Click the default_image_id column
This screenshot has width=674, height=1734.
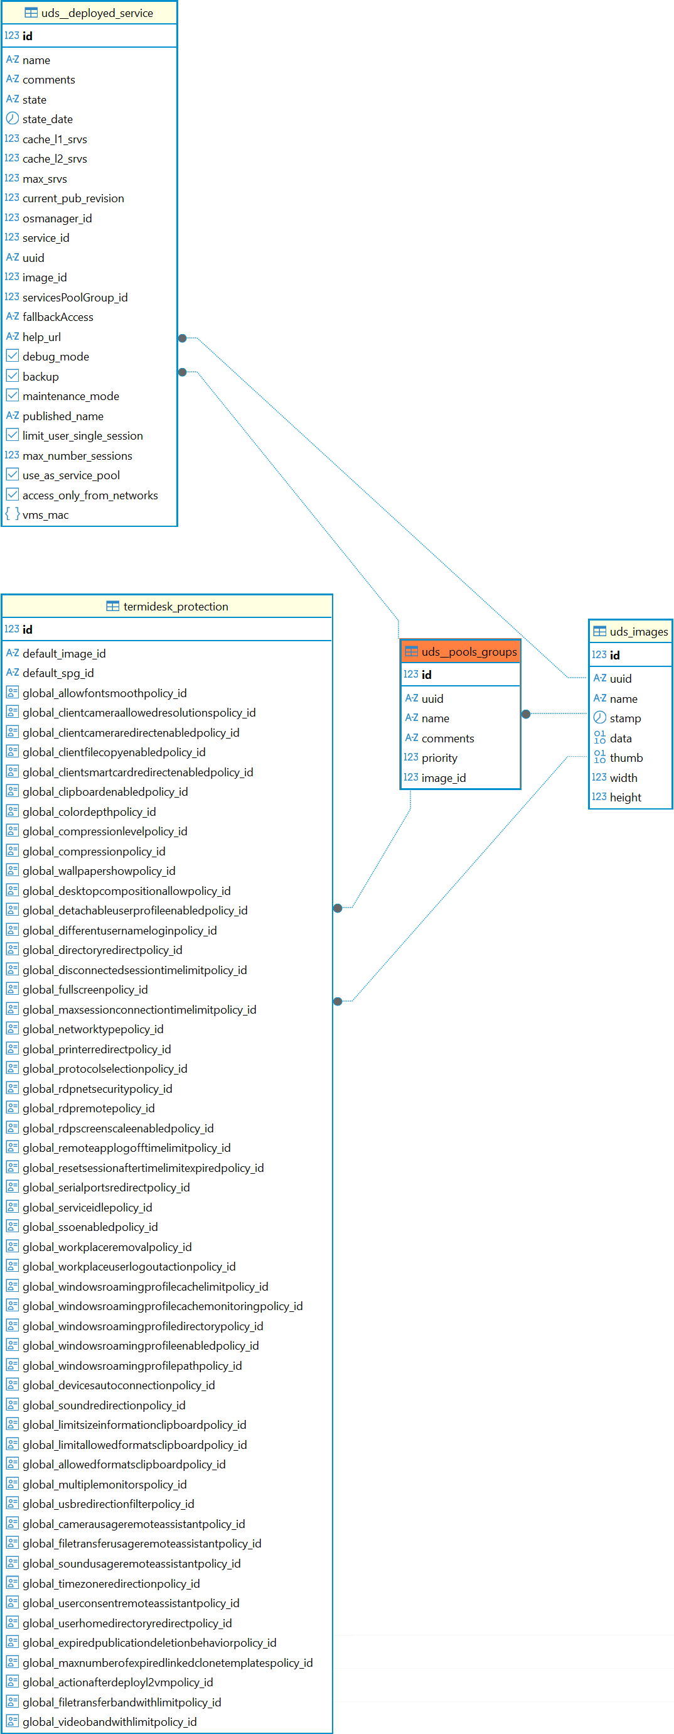click(64, 653)
